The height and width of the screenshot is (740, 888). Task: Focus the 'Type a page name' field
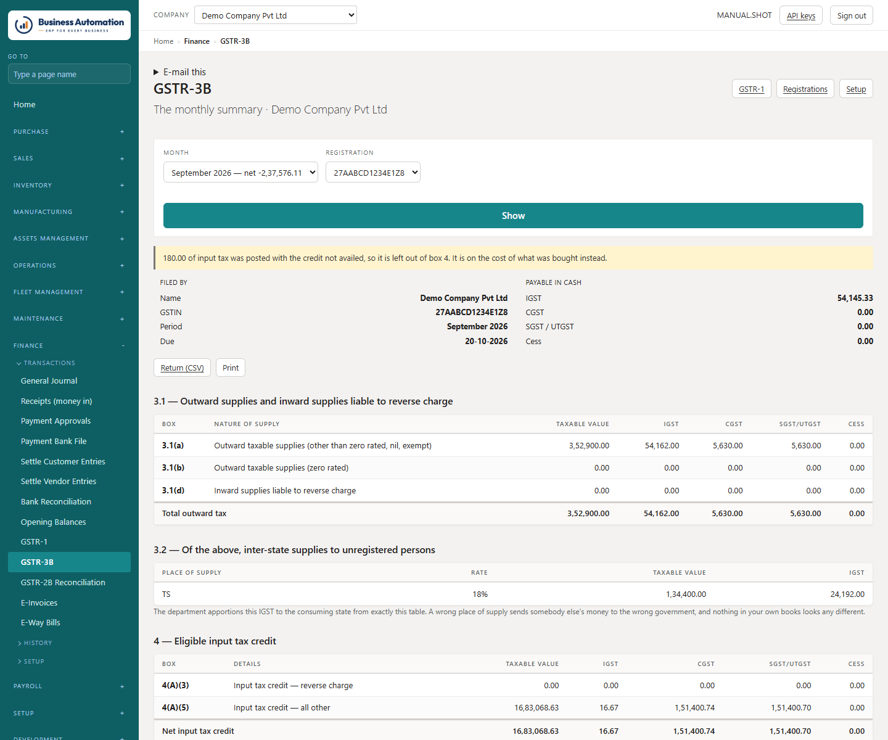pyautogui.click(x=69, y=74)
